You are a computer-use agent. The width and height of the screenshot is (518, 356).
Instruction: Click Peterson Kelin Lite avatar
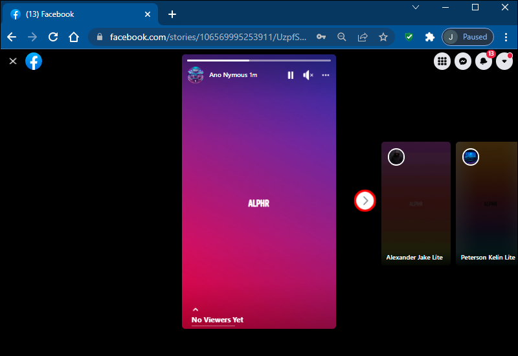click(471, 157)
